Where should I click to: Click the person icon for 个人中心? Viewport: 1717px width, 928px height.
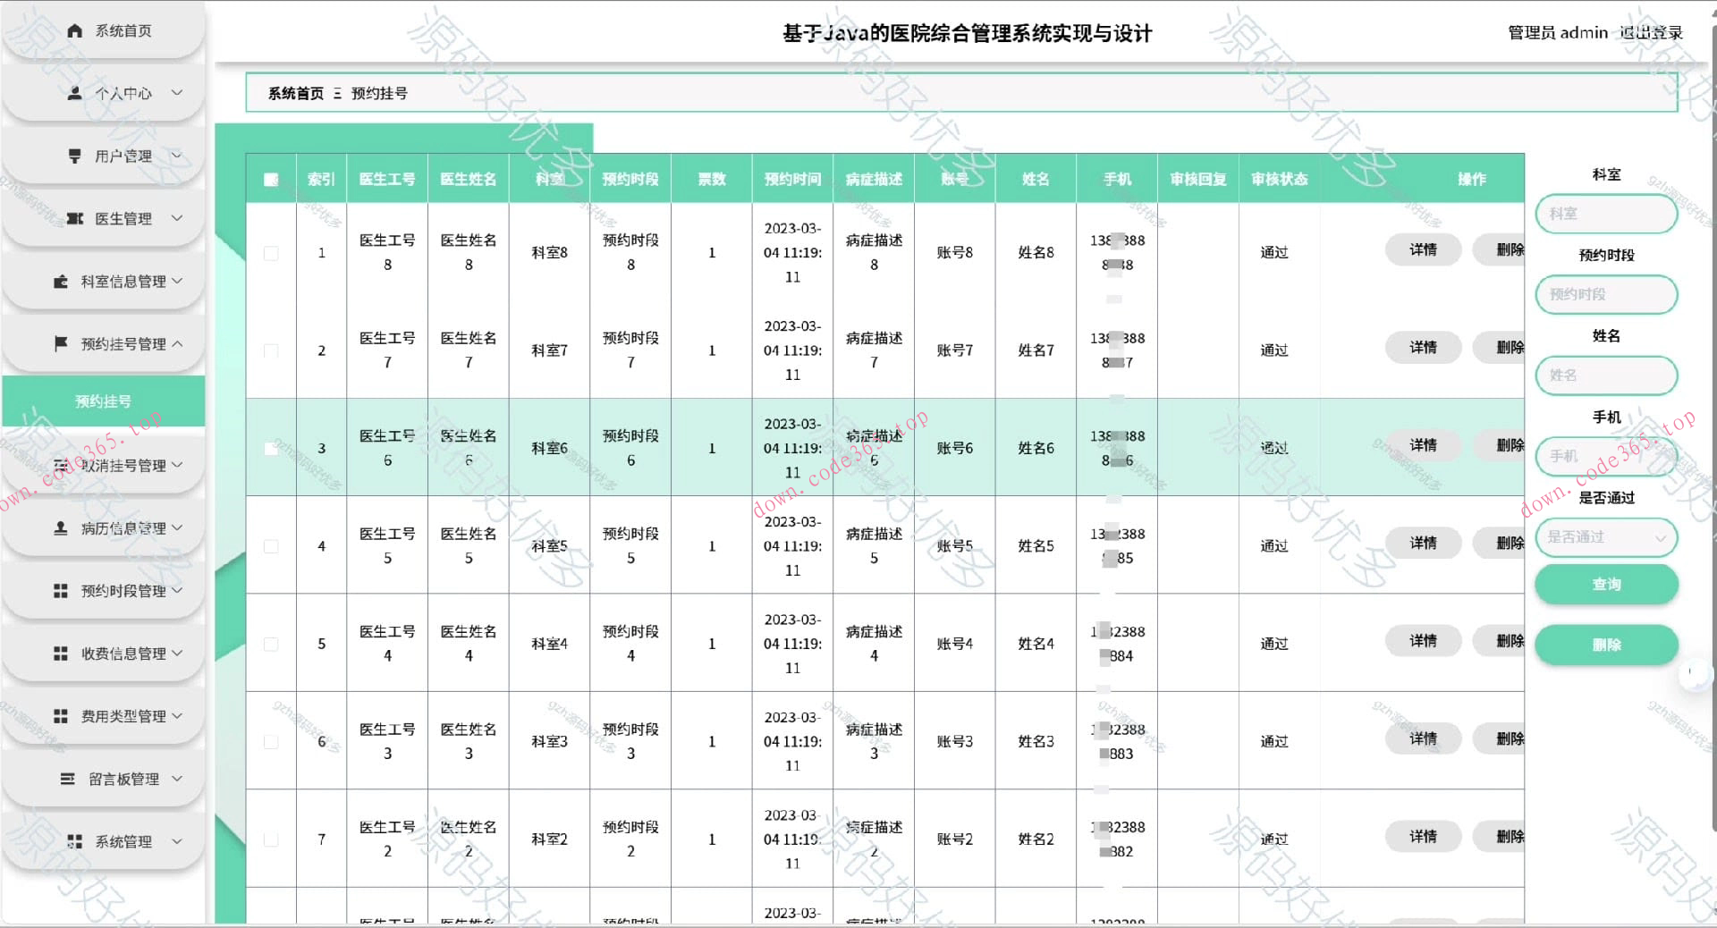click(x=75, y=93)
